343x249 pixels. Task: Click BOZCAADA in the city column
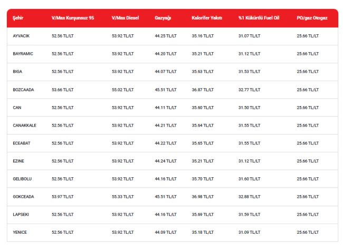(23, 90)
